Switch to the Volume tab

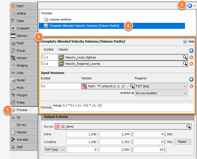pyautogui.click(x=24, y=132)
